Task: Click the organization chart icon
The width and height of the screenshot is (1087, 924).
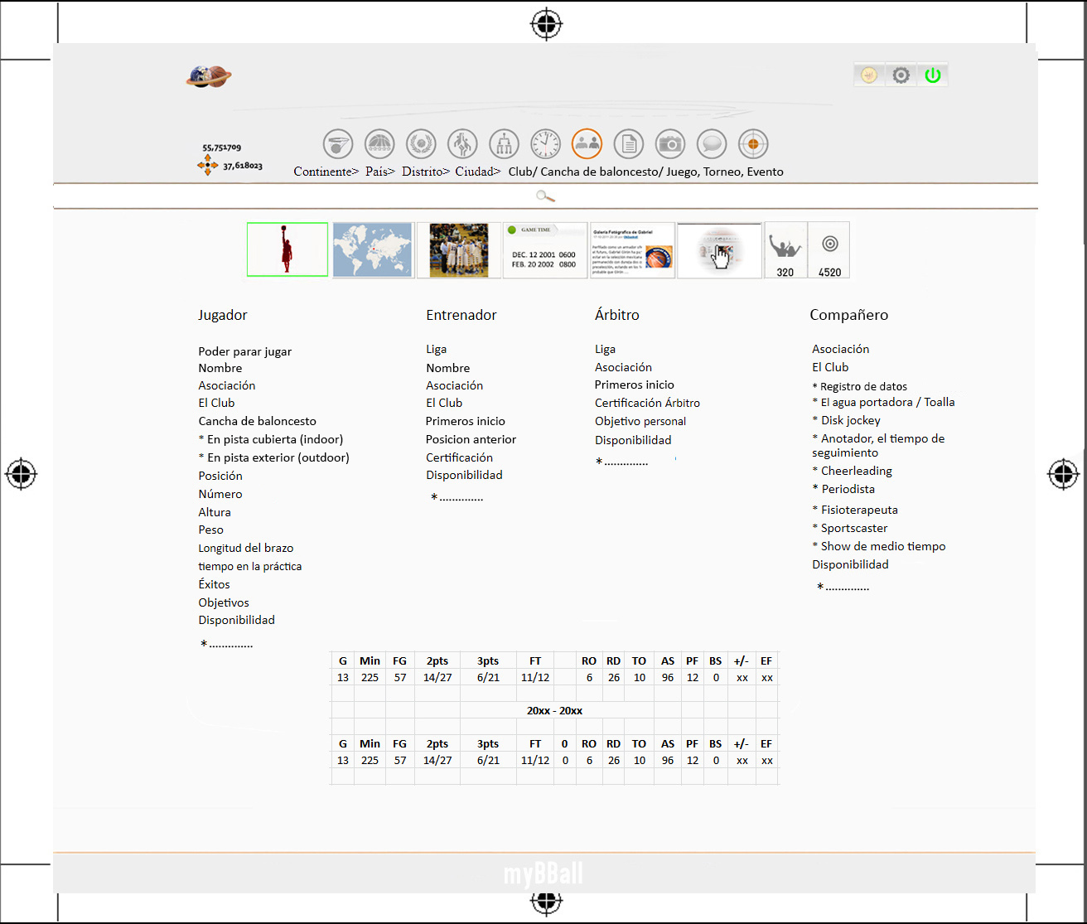Action: (x=504, y=144)
